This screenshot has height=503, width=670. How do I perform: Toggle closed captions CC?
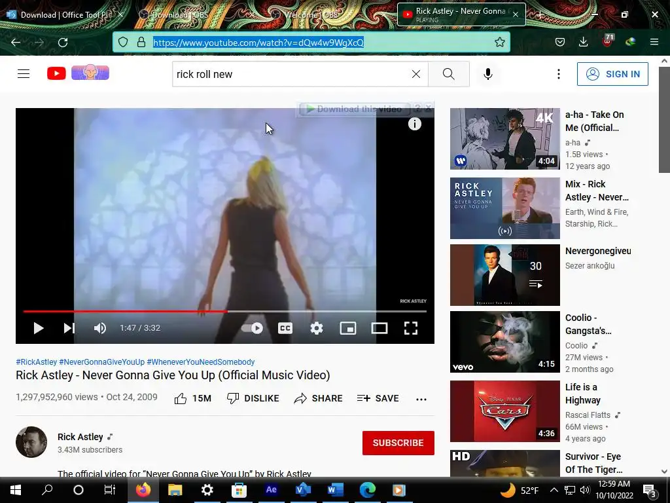[285, 328]
